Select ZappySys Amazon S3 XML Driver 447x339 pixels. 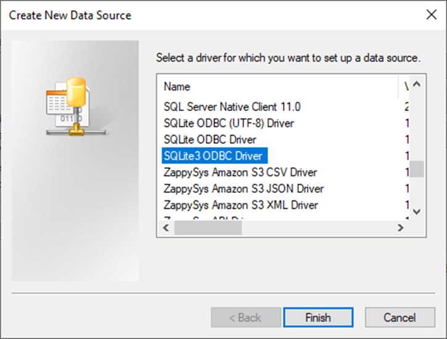click(240, 205)
